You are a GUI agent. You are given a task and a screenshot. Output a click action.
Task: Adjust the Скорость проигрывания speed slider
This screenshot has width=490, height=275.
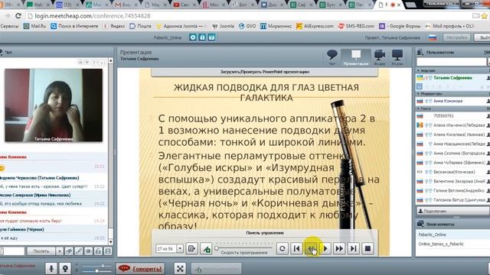[243, 248]
